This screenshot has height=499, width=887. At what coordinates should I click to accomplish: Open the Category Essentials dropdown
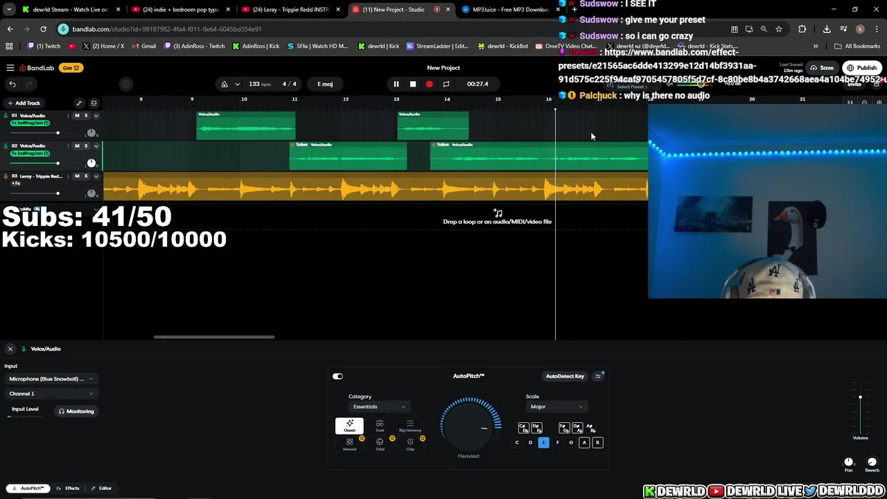coord(379,407)
